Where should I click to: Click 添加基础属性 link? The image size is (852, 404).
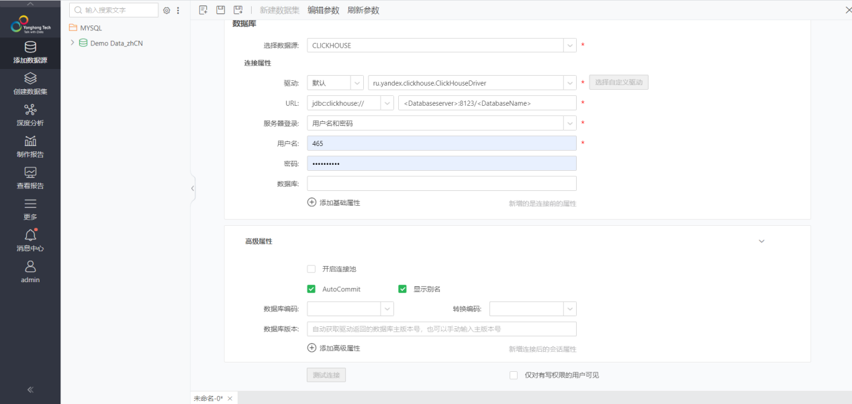334,202
